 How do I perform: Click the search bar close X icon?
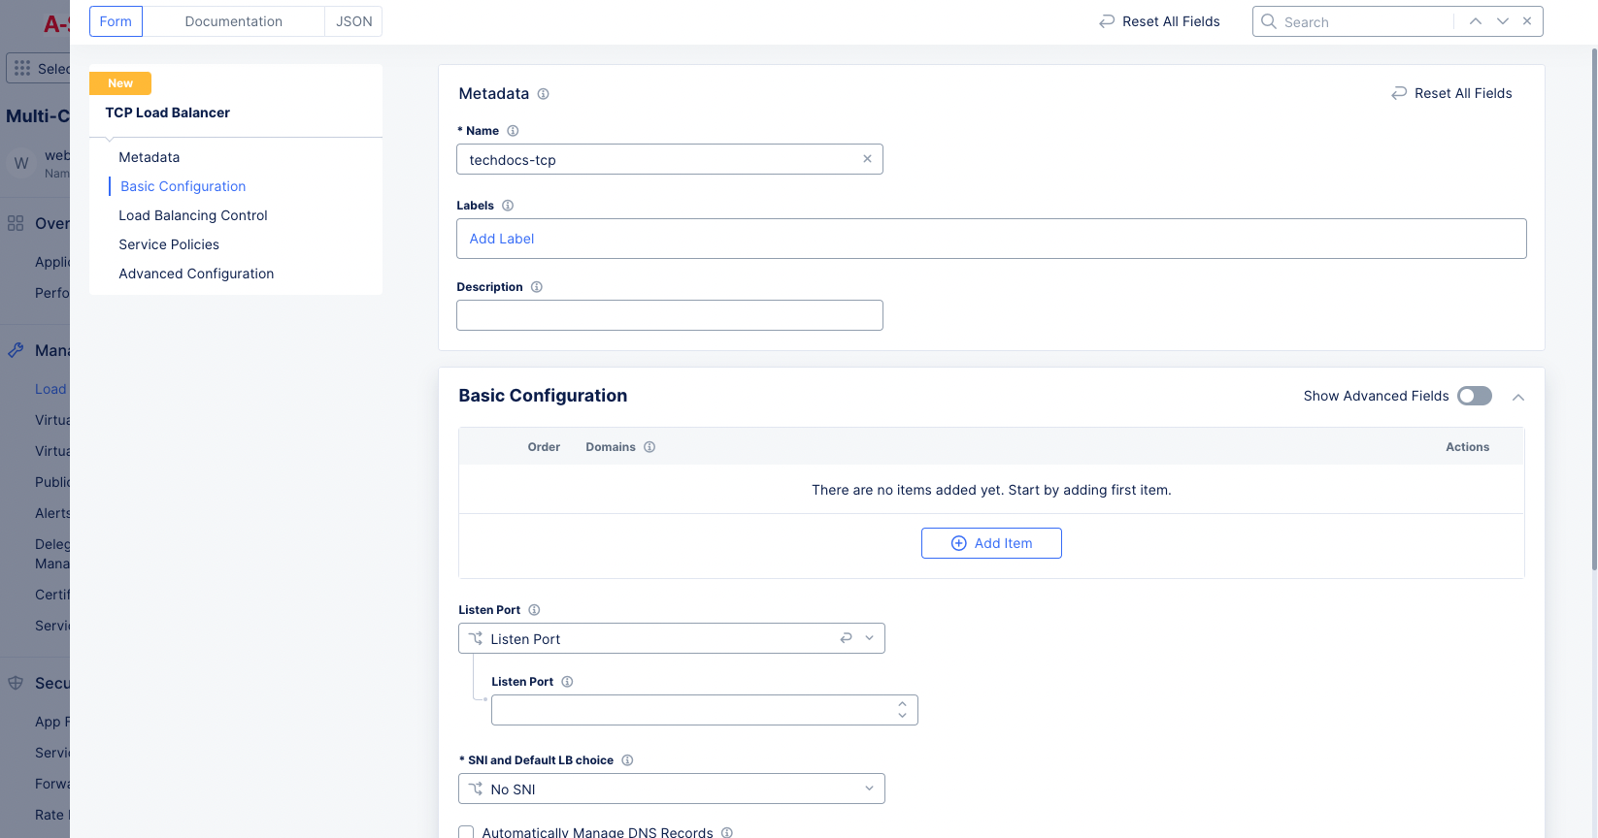pos(1527,21)
